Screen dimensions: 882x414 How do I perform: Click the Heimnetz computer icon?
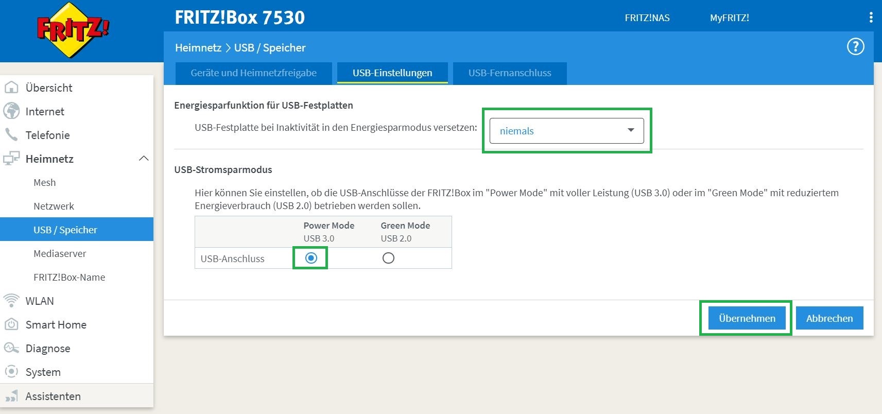[x=11, y=159]
